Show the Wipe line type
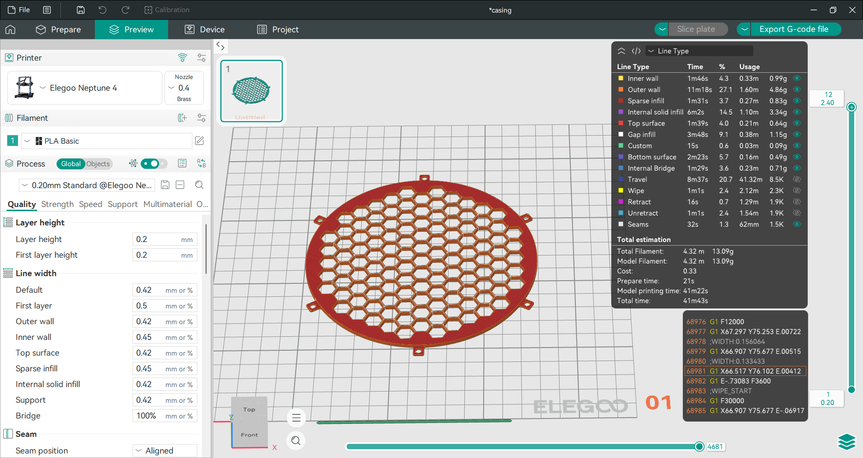Screen dimensions: 863x458 [x=797, y=190]
